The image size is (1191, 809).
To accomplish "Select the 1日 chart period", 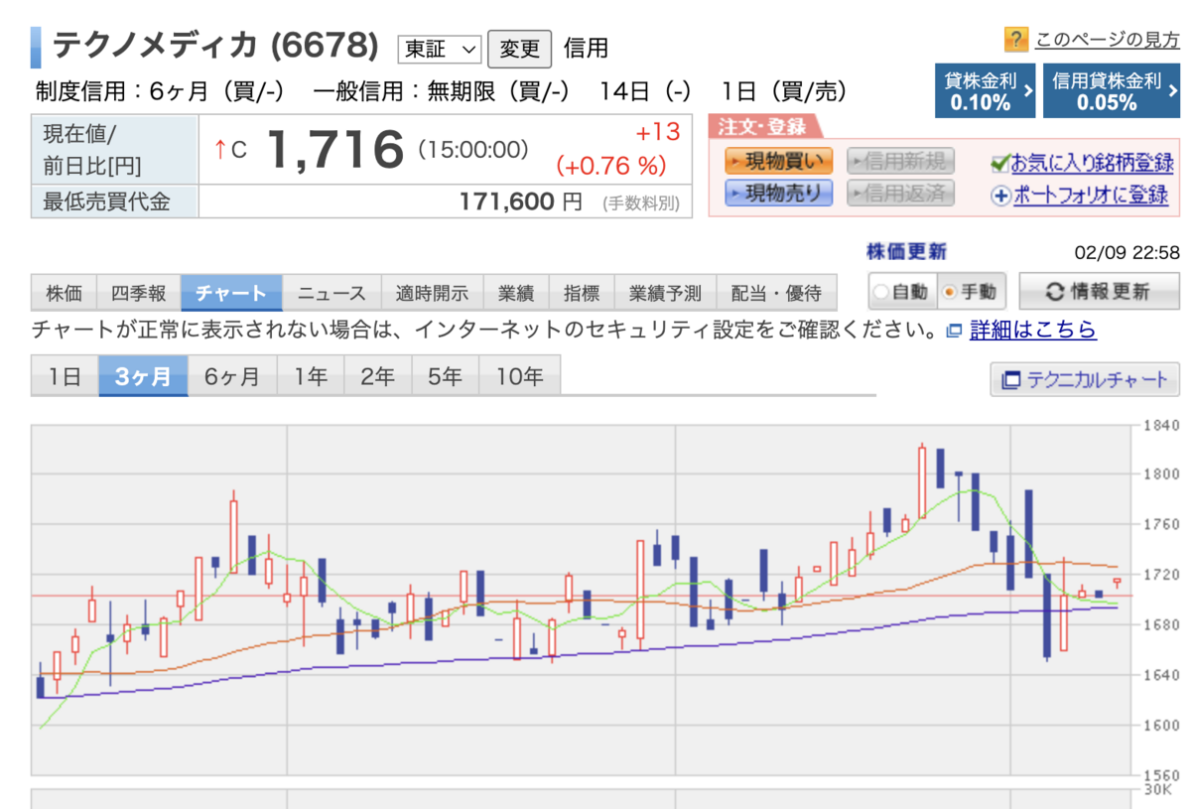I will tap(65, 376).
